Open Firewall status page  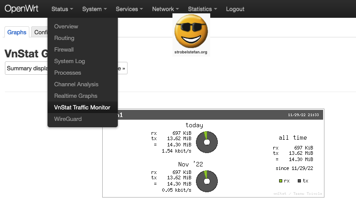(83, 50)
